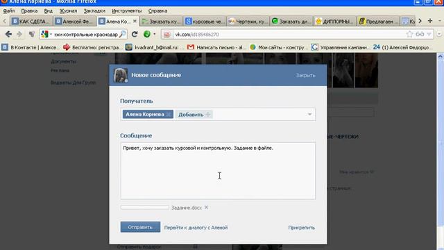Open the Закладки menu

94,11
